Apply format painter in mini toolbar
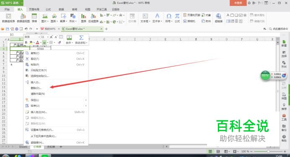 point(60,43)
